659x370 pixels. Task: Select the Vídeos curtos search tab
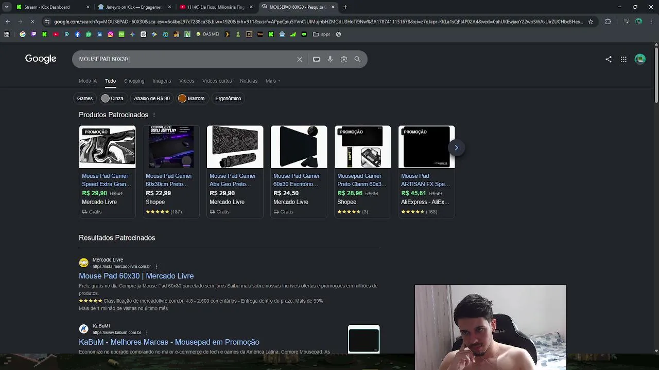coord(217,81)
